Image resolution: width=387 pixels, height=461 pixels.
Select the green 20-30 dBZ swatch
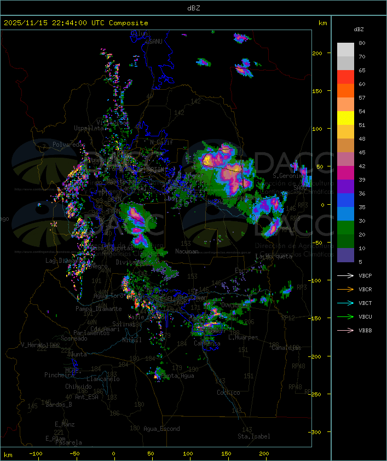pos(345,227)
